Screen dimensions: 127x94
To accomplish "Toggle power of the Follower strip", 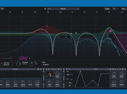I will coord(44,69).
